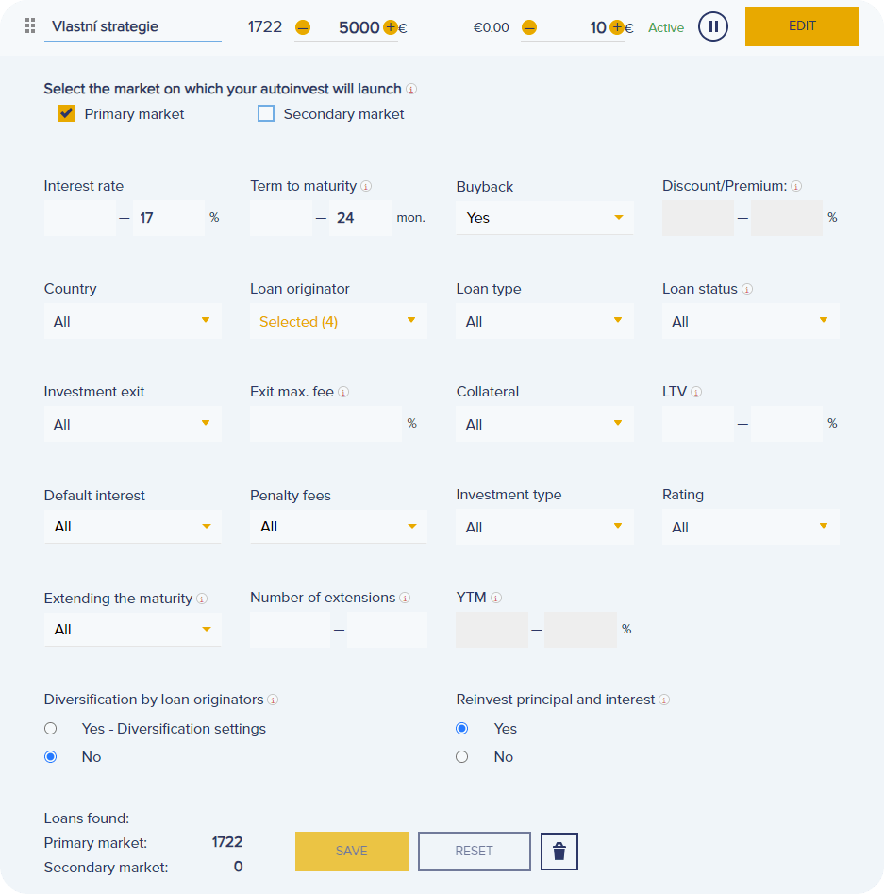The image size is (884, 894).
Task: Click the info icon next to YTM
Action: coord(496,598)
